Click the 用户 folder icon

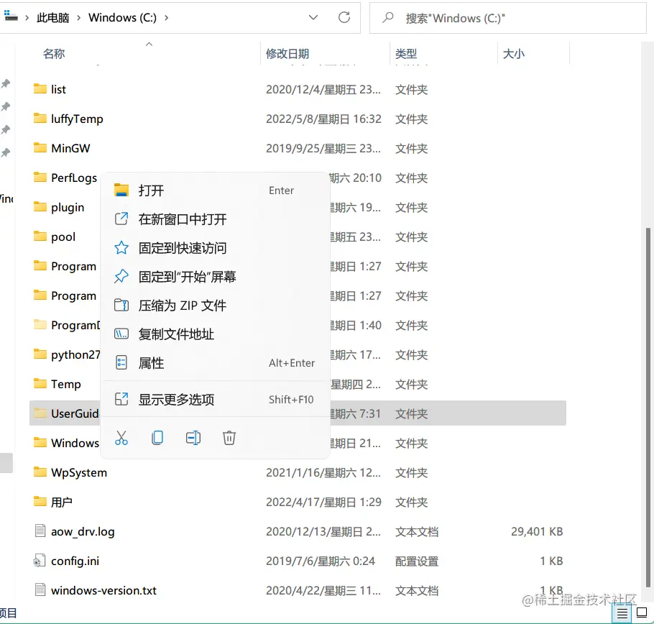(40, 501)
